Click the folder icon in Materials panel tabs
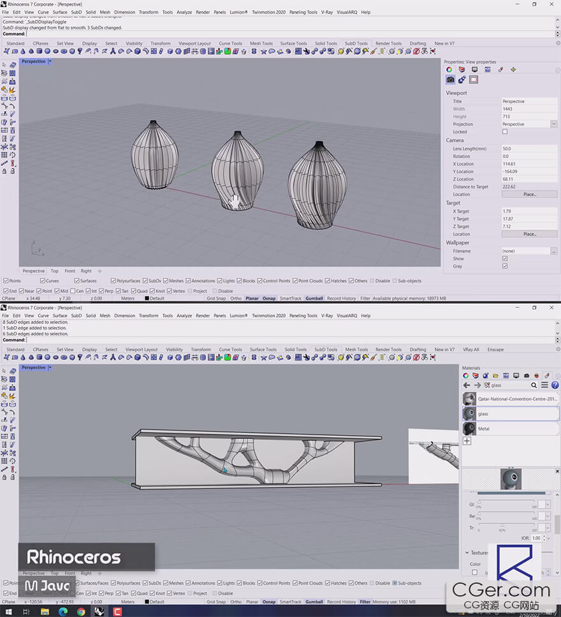The width and height of the screenshot is (561, 617). [x=495, y=376]
